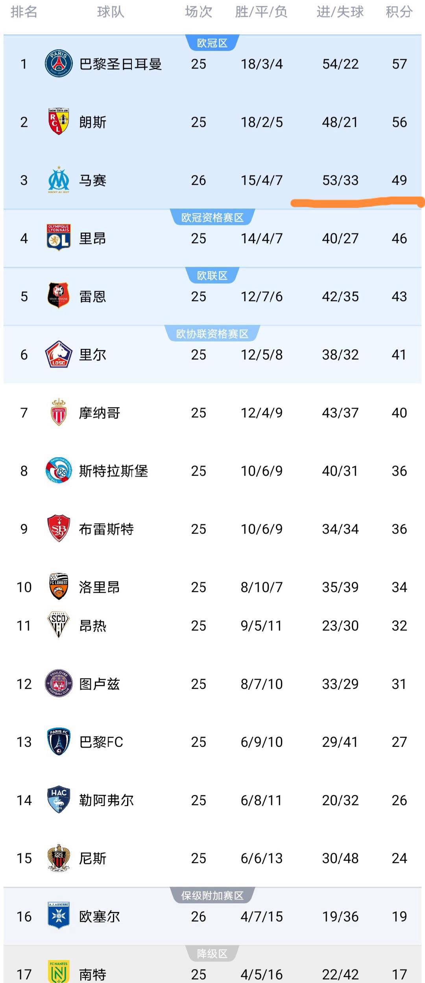
Task: Click the 欧联区 zone label
Action: (x=212, y=276)
